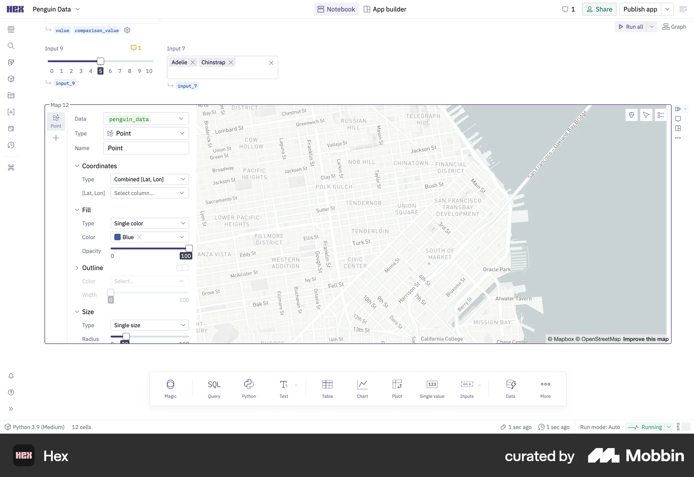Insert a SQL Query cell from the toolbar
Image resolution: width=694 pixels, height=477 pixels.
[x=214, y=388]
